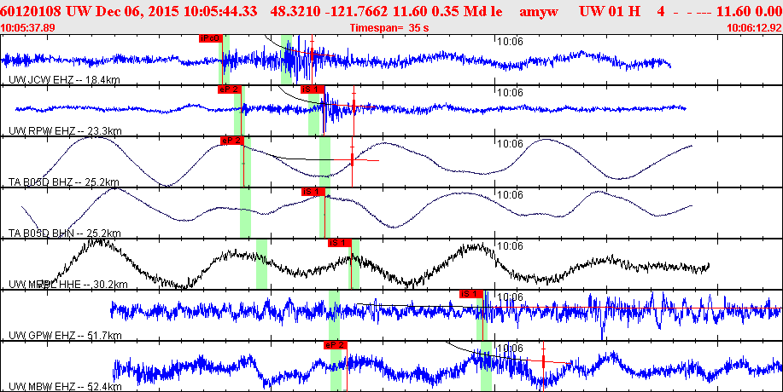Screen dimensions: 783x392
Task: Select the eP 2 pick on MBW trace
Action: [335, 344]
